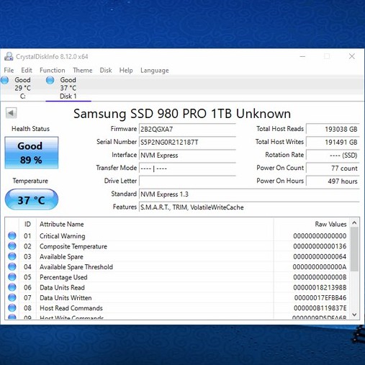Click the Firmware field 2B2QGXA7
The width and height of the screenshot is (365, 365).
187,129
